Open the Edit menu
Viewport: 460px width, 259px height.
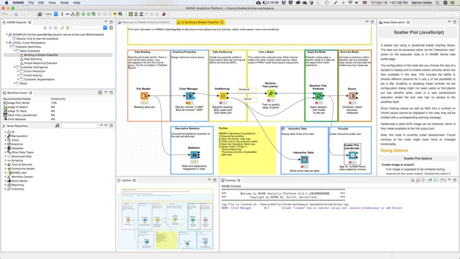pyautogui.click(x=41, y=2)
